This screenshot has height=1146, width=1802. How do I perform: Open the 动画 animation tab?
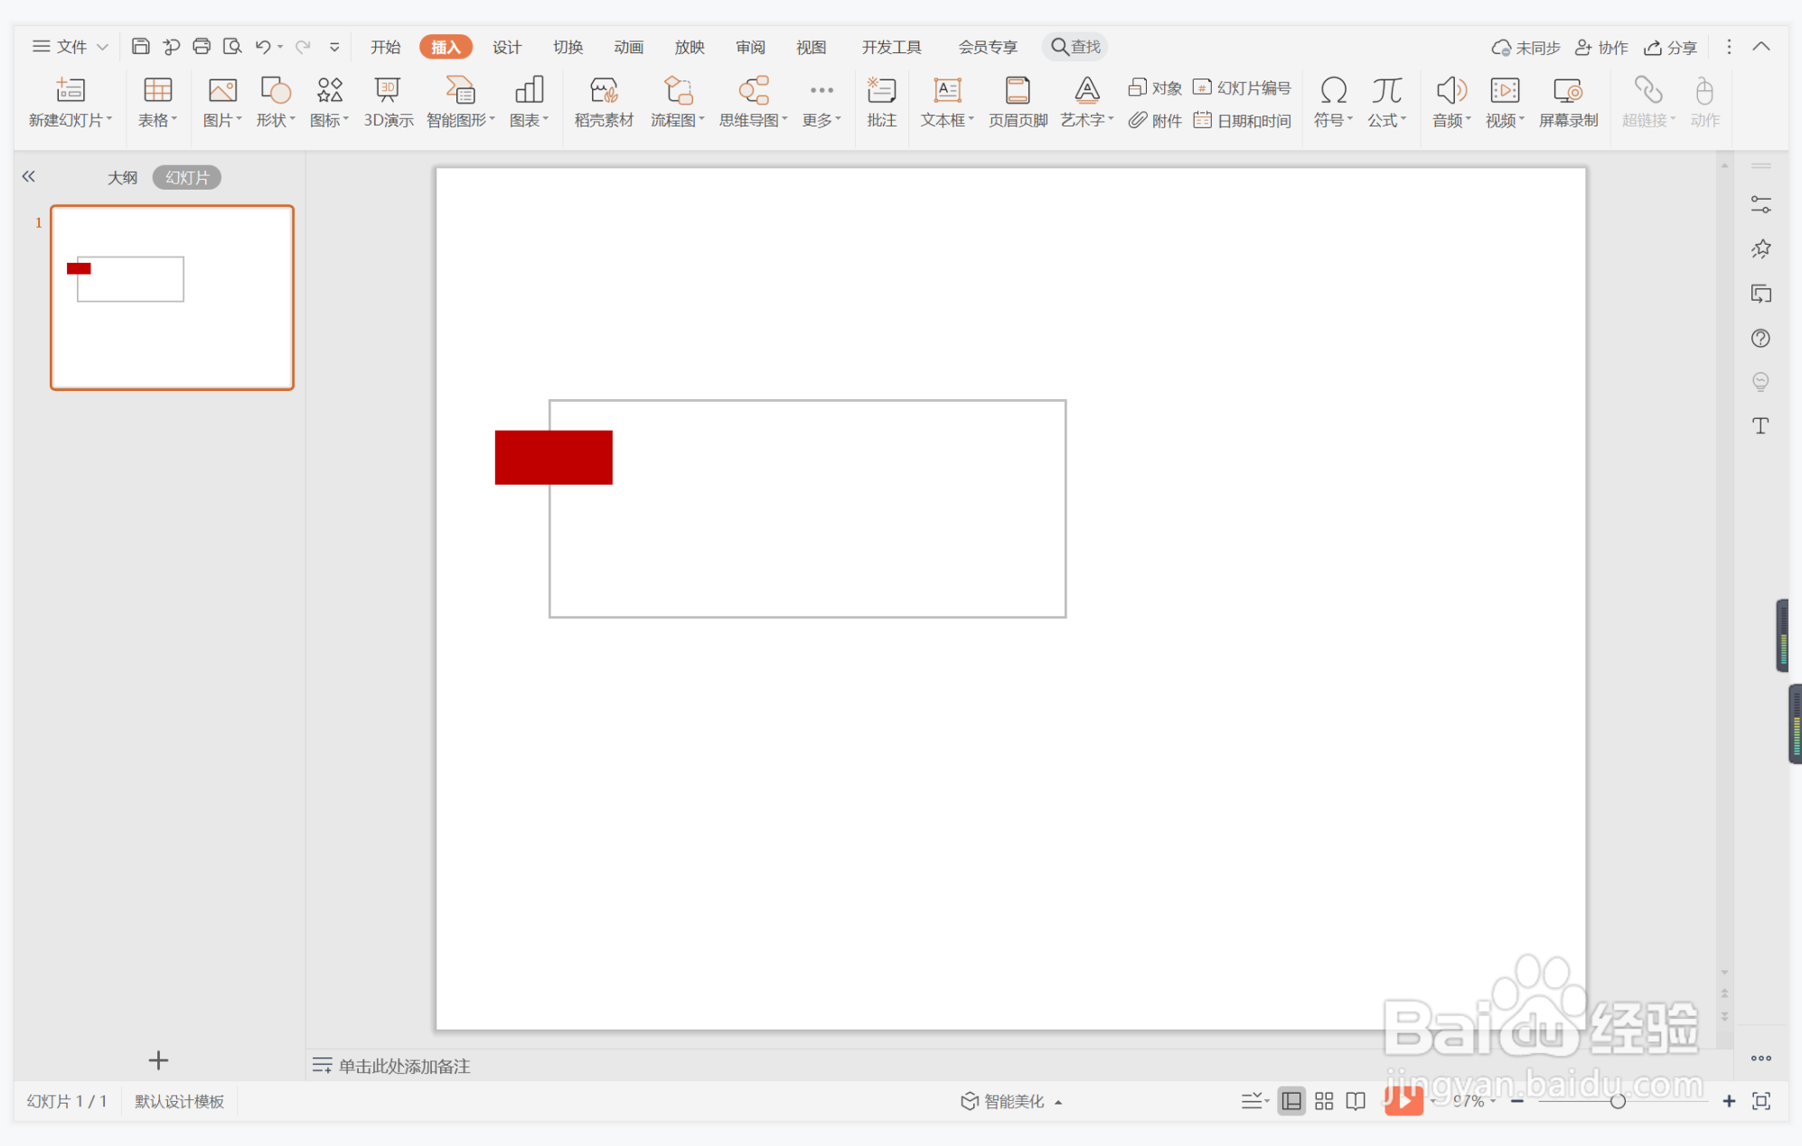click(628, 47)
